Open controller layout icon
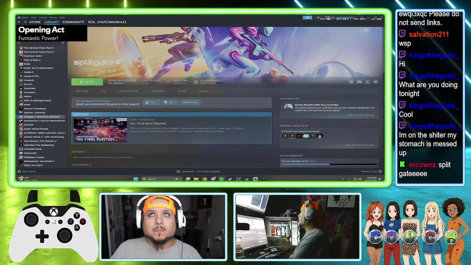Image resolution: width=471 pixels, height=265 pixels. 359,82
